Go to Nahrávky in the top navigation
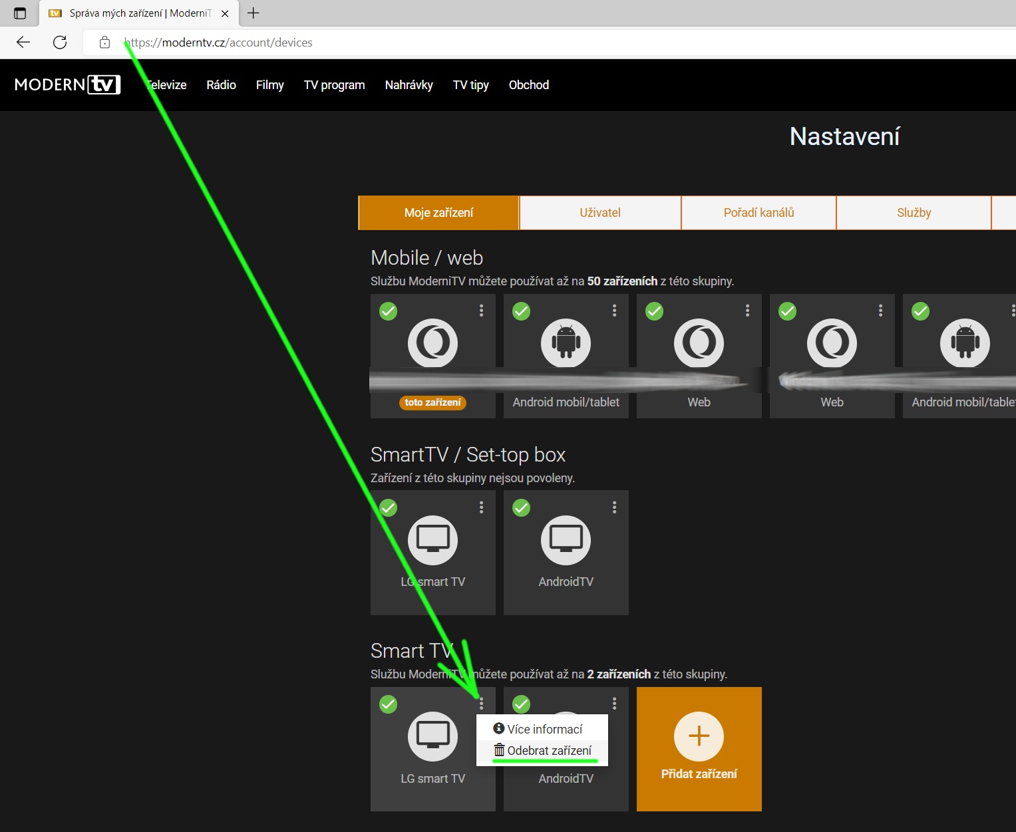 tap(409, 85)
